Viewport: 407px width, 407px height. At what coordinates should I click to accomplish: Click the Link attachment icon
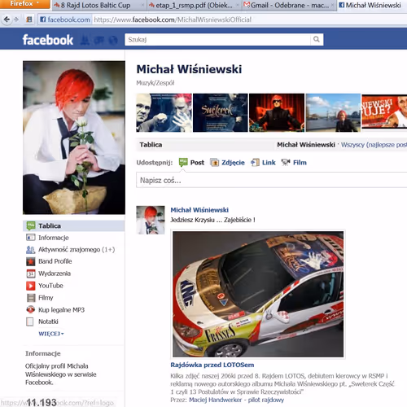point(255,163)
